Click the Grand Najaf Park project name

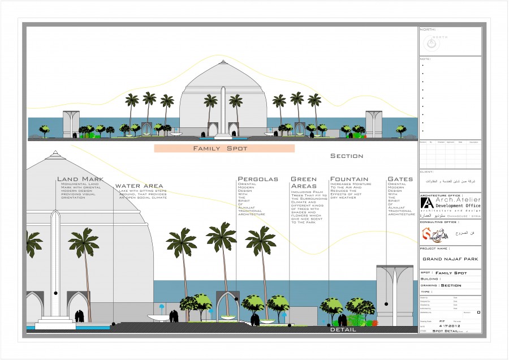450,259
